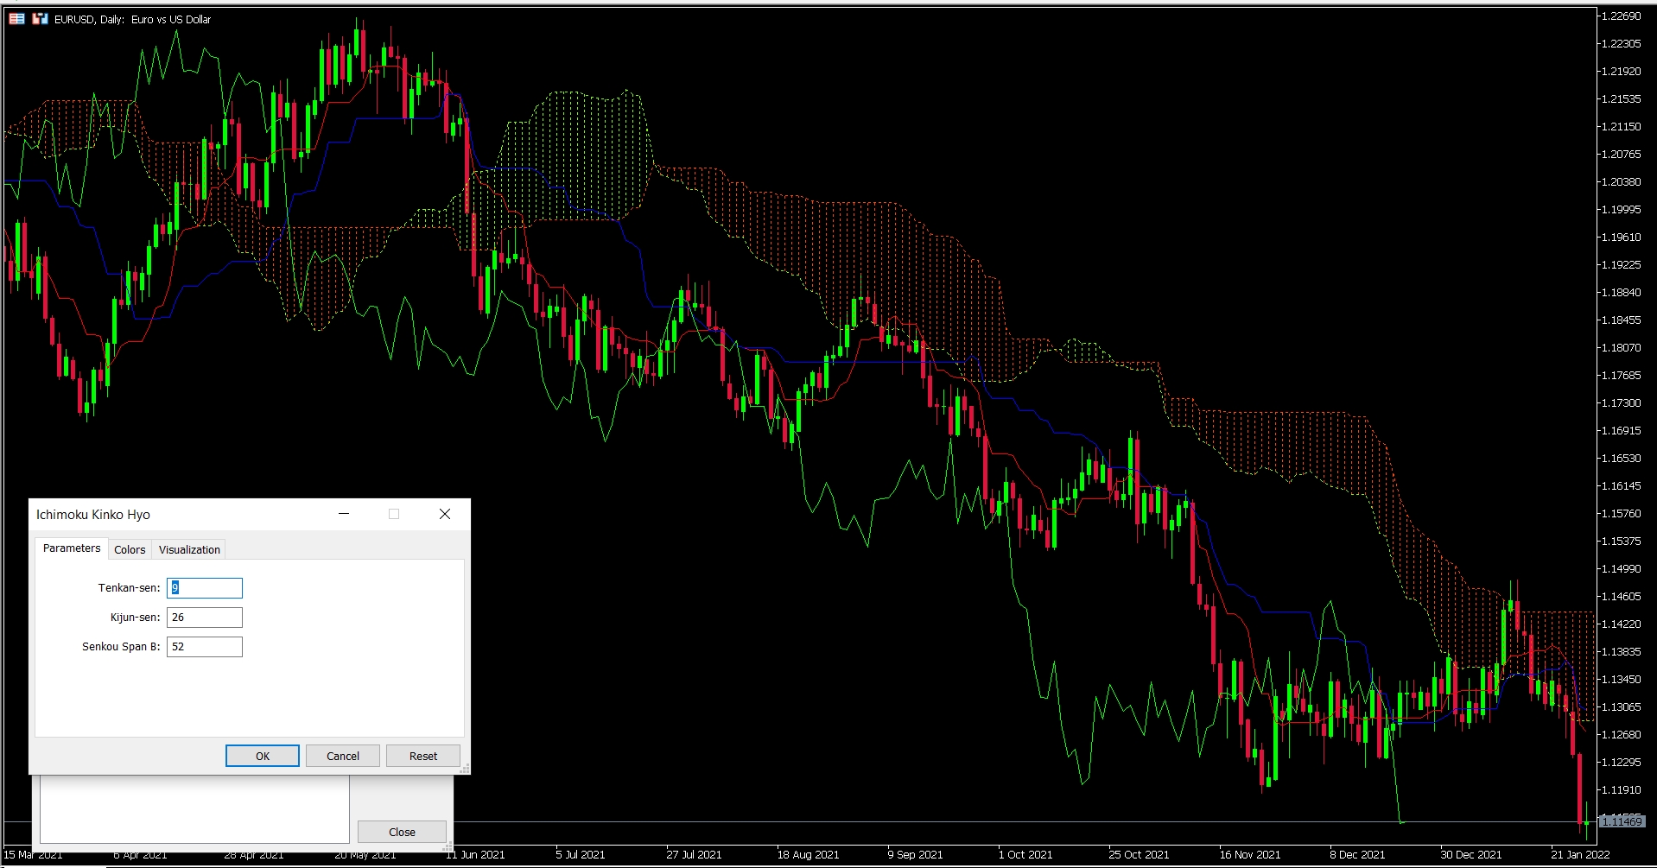The width and height of the screenshot is (1657, 868).
Task: Reset Ichimoku parameters to defaults
Action: [x=423, y=756]
